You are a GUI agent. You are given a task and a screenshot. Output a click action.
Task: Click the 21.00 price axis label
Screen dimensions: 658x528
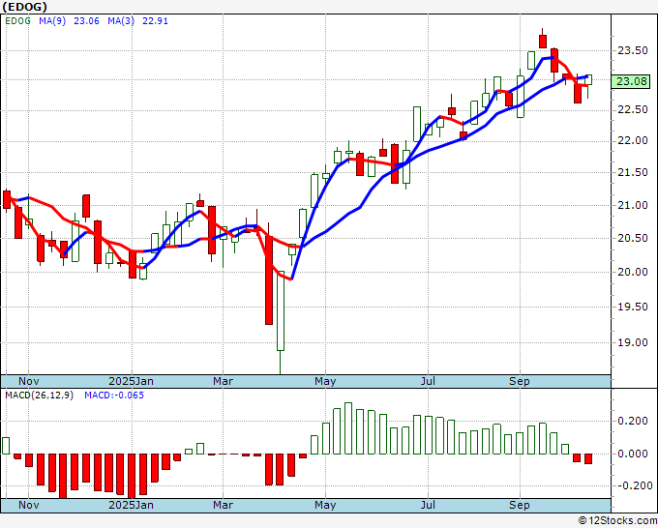[633, 205]
